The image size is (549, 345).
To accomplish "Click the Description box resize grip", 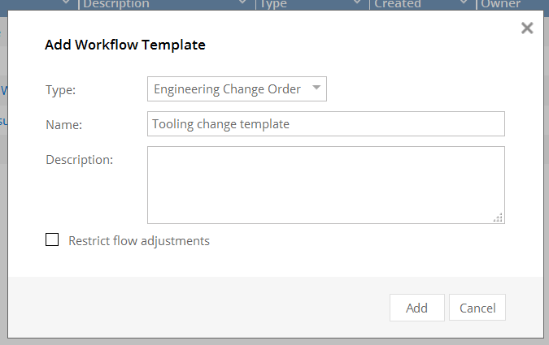I will point(499,218).
